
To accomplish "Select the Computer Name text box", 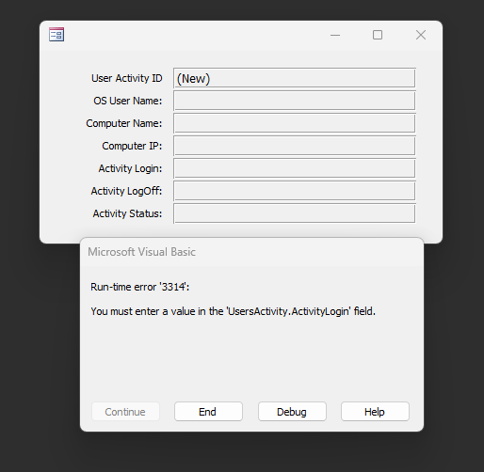I will coord(295,123).
